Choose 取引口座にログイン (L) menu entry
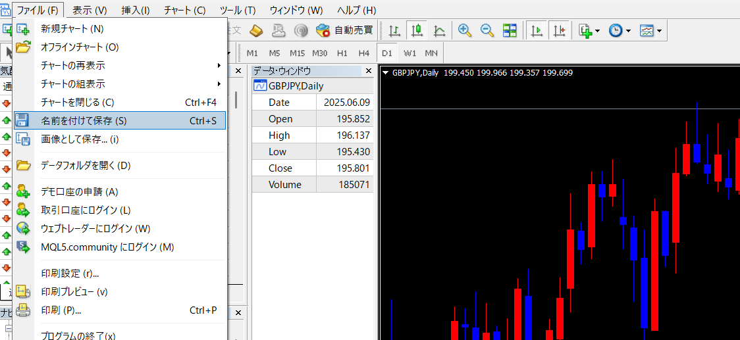Image resolution: width=740 pixels, height=340 pixels. click(120, 210)
